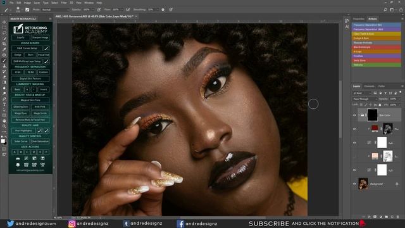
Task: Select the Clone Stamp tool
Action: click(x=4, y=66)
